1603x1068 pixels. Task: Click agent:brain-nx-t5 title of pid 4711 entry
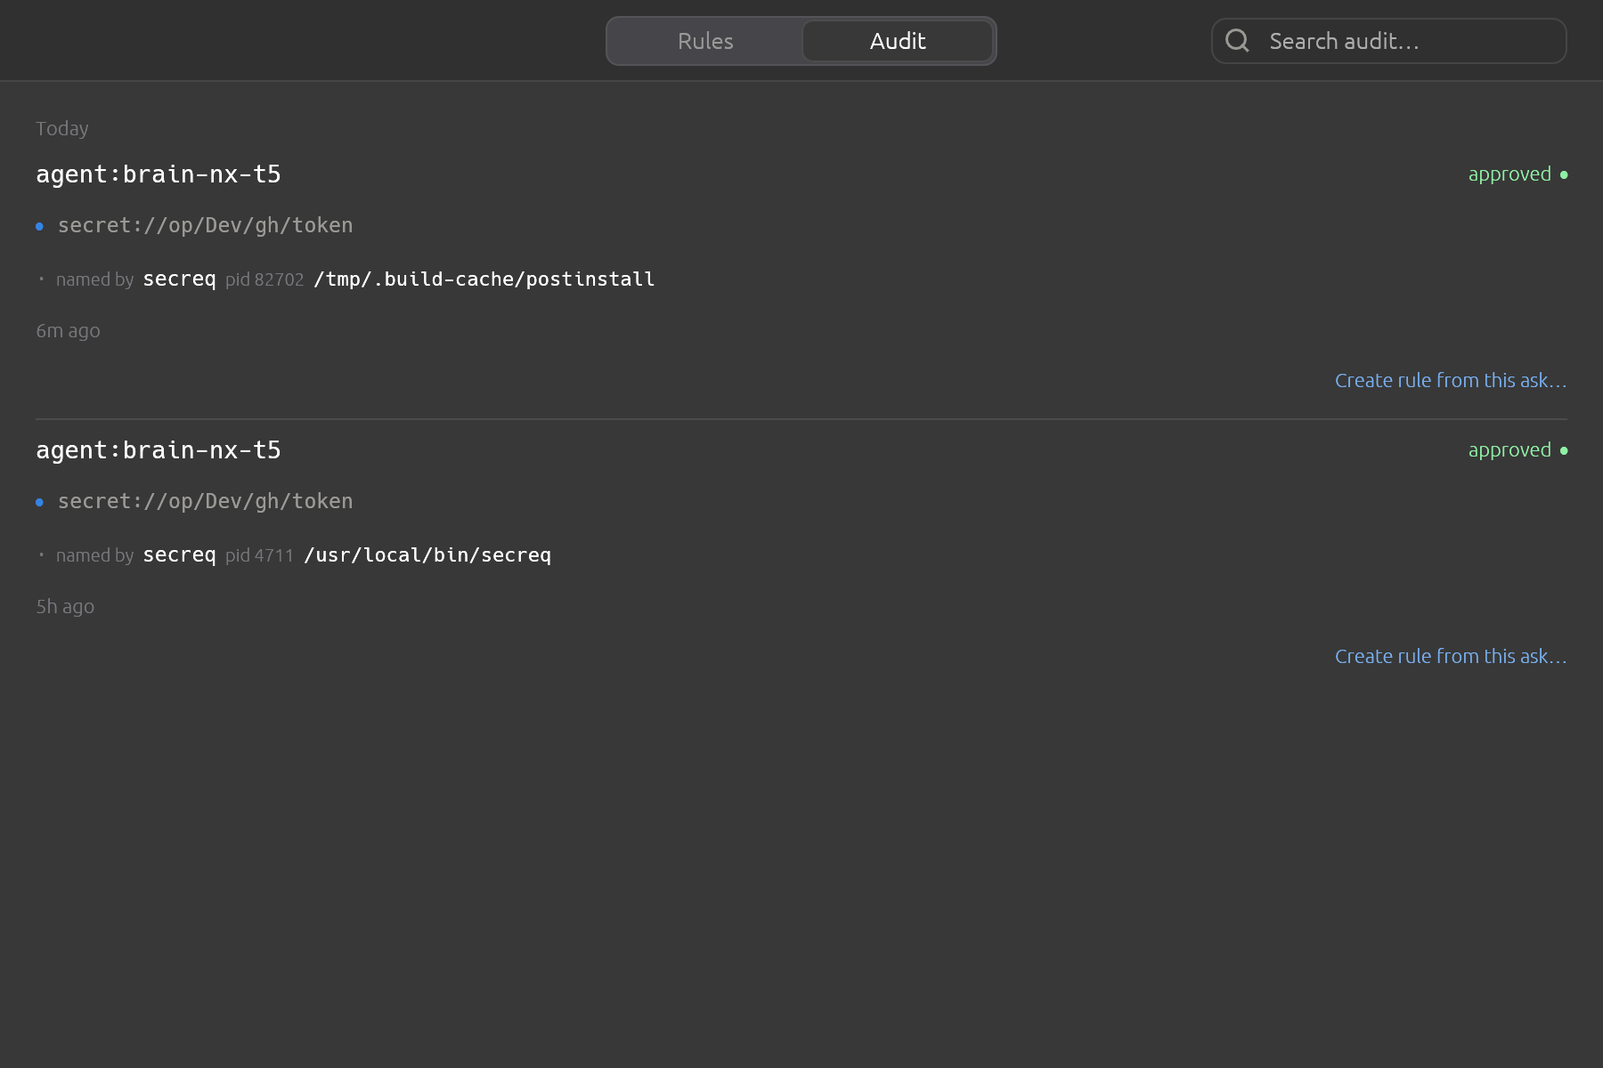point(159,450)
